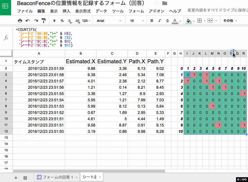Format as percent
Screen dimensions: 248x182
point(62,21)
